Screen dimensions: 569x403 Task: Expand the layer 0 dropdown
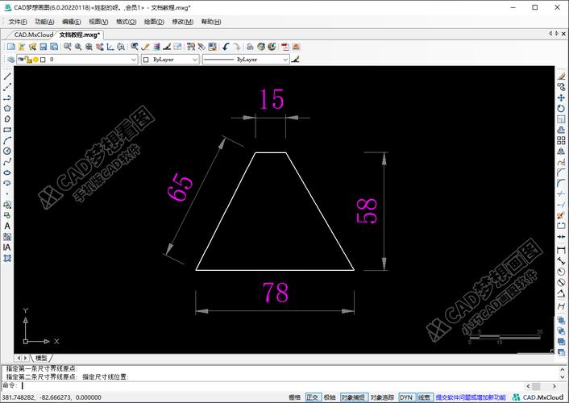click(x=133, y=59)
